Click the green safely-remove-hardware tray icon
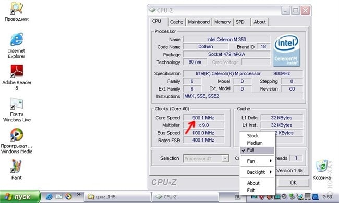This screenshot has width=339, height=203. [x=292, y=197]
